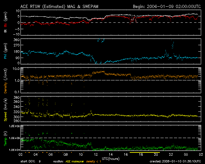Click the 18 hour tick label
205x164 pixels.
[x=141, y=155]
